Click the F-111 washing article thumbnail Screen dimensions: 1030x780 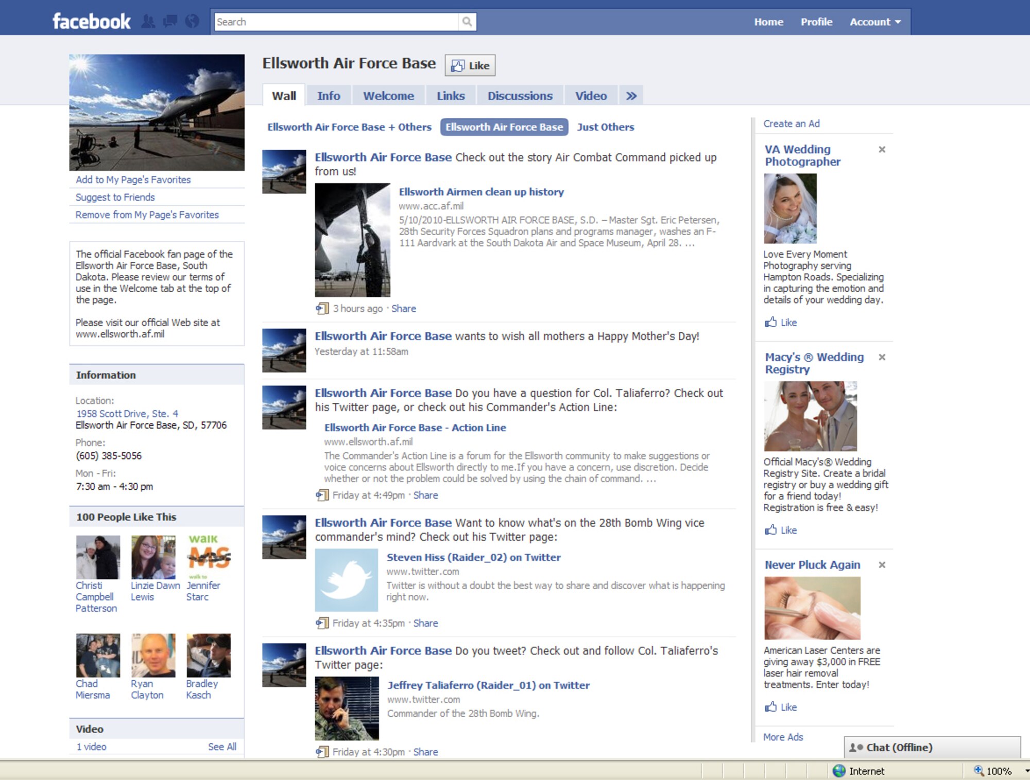[x=352, y=240]
